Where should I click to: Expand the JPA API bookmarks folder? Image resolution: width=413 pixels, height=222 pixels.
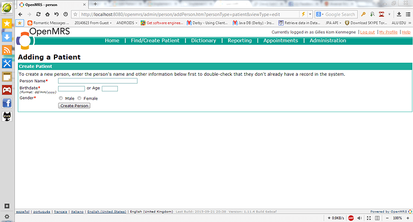coord(333,23)
